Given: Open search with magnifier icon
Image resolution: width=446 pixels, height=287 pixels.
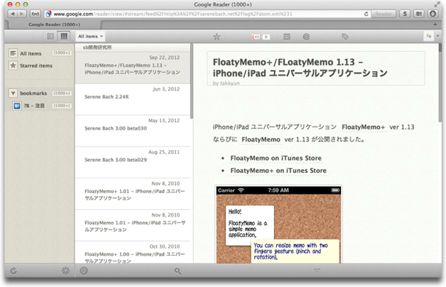Looking at the screenshot, I should click(x=178, y=271).
